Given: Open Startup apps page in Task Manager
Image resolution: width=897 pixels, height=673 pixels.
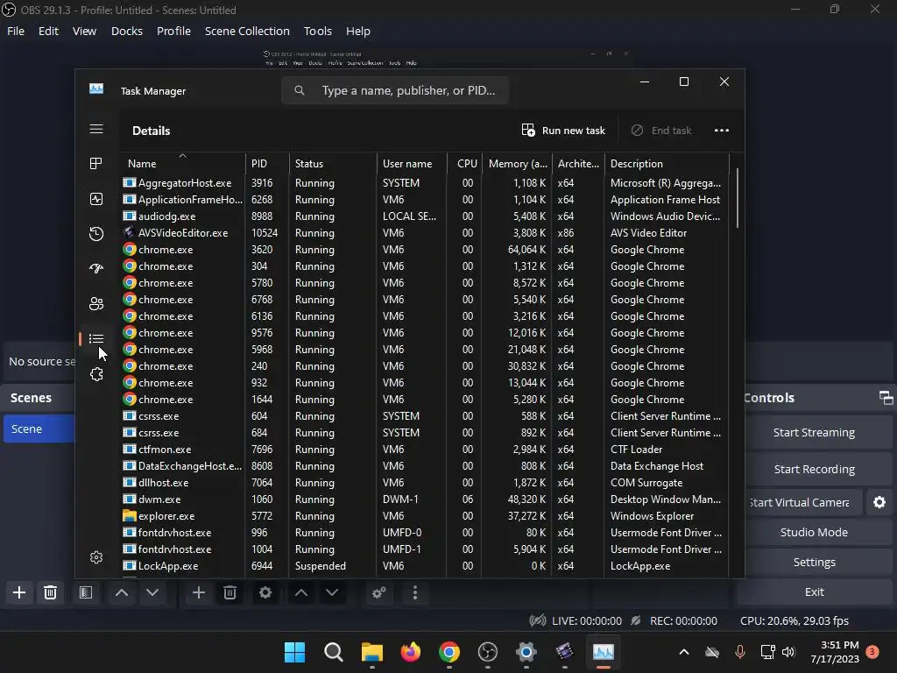Looking at the screenshot, I should [96, 268].
